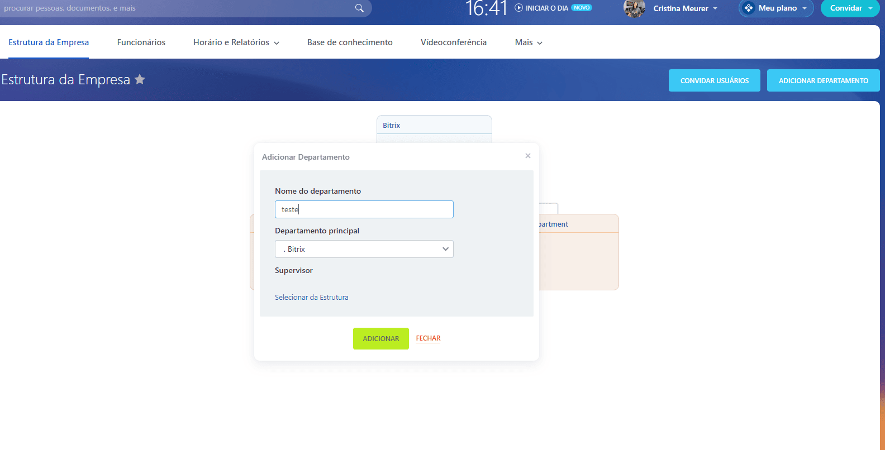This screenshot has width=885, height=450.
Task: Open Base de conhecimento tab
Action: coord(350,42)
